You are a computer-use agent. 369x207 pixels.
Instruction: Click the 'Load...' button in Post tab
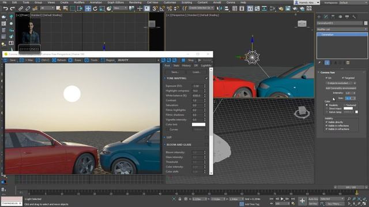coord(196,72)
